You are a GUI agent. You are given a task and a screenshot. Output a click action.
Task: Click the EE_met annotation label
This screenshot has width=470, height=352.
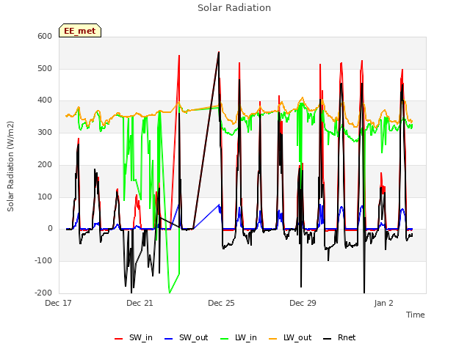80,31
